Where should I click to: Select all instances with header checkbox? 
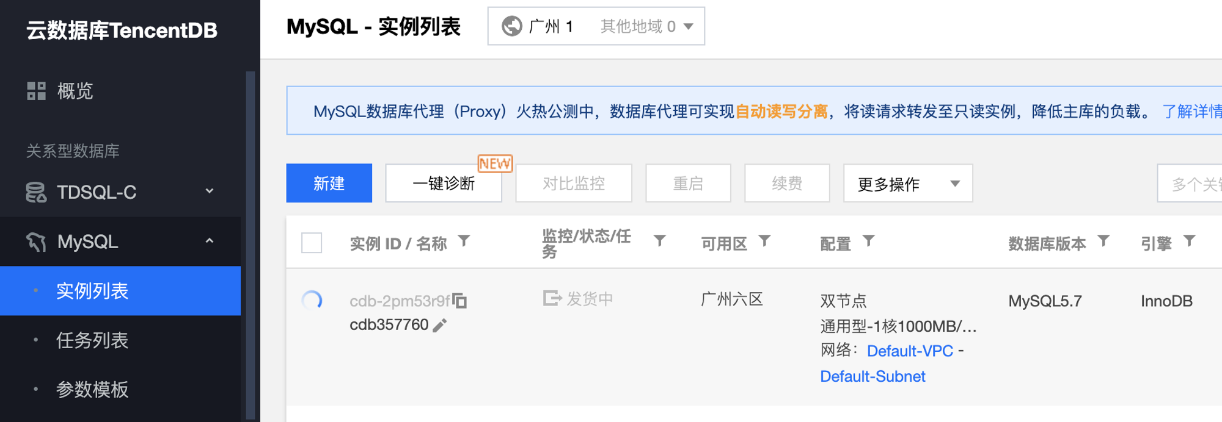coord(312,243)
